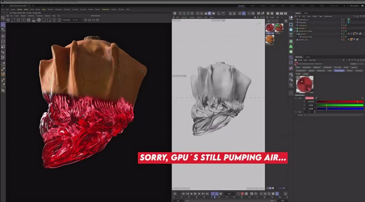
Task: Open the Octane menu in main menu bar
Action: coord(114,10)
